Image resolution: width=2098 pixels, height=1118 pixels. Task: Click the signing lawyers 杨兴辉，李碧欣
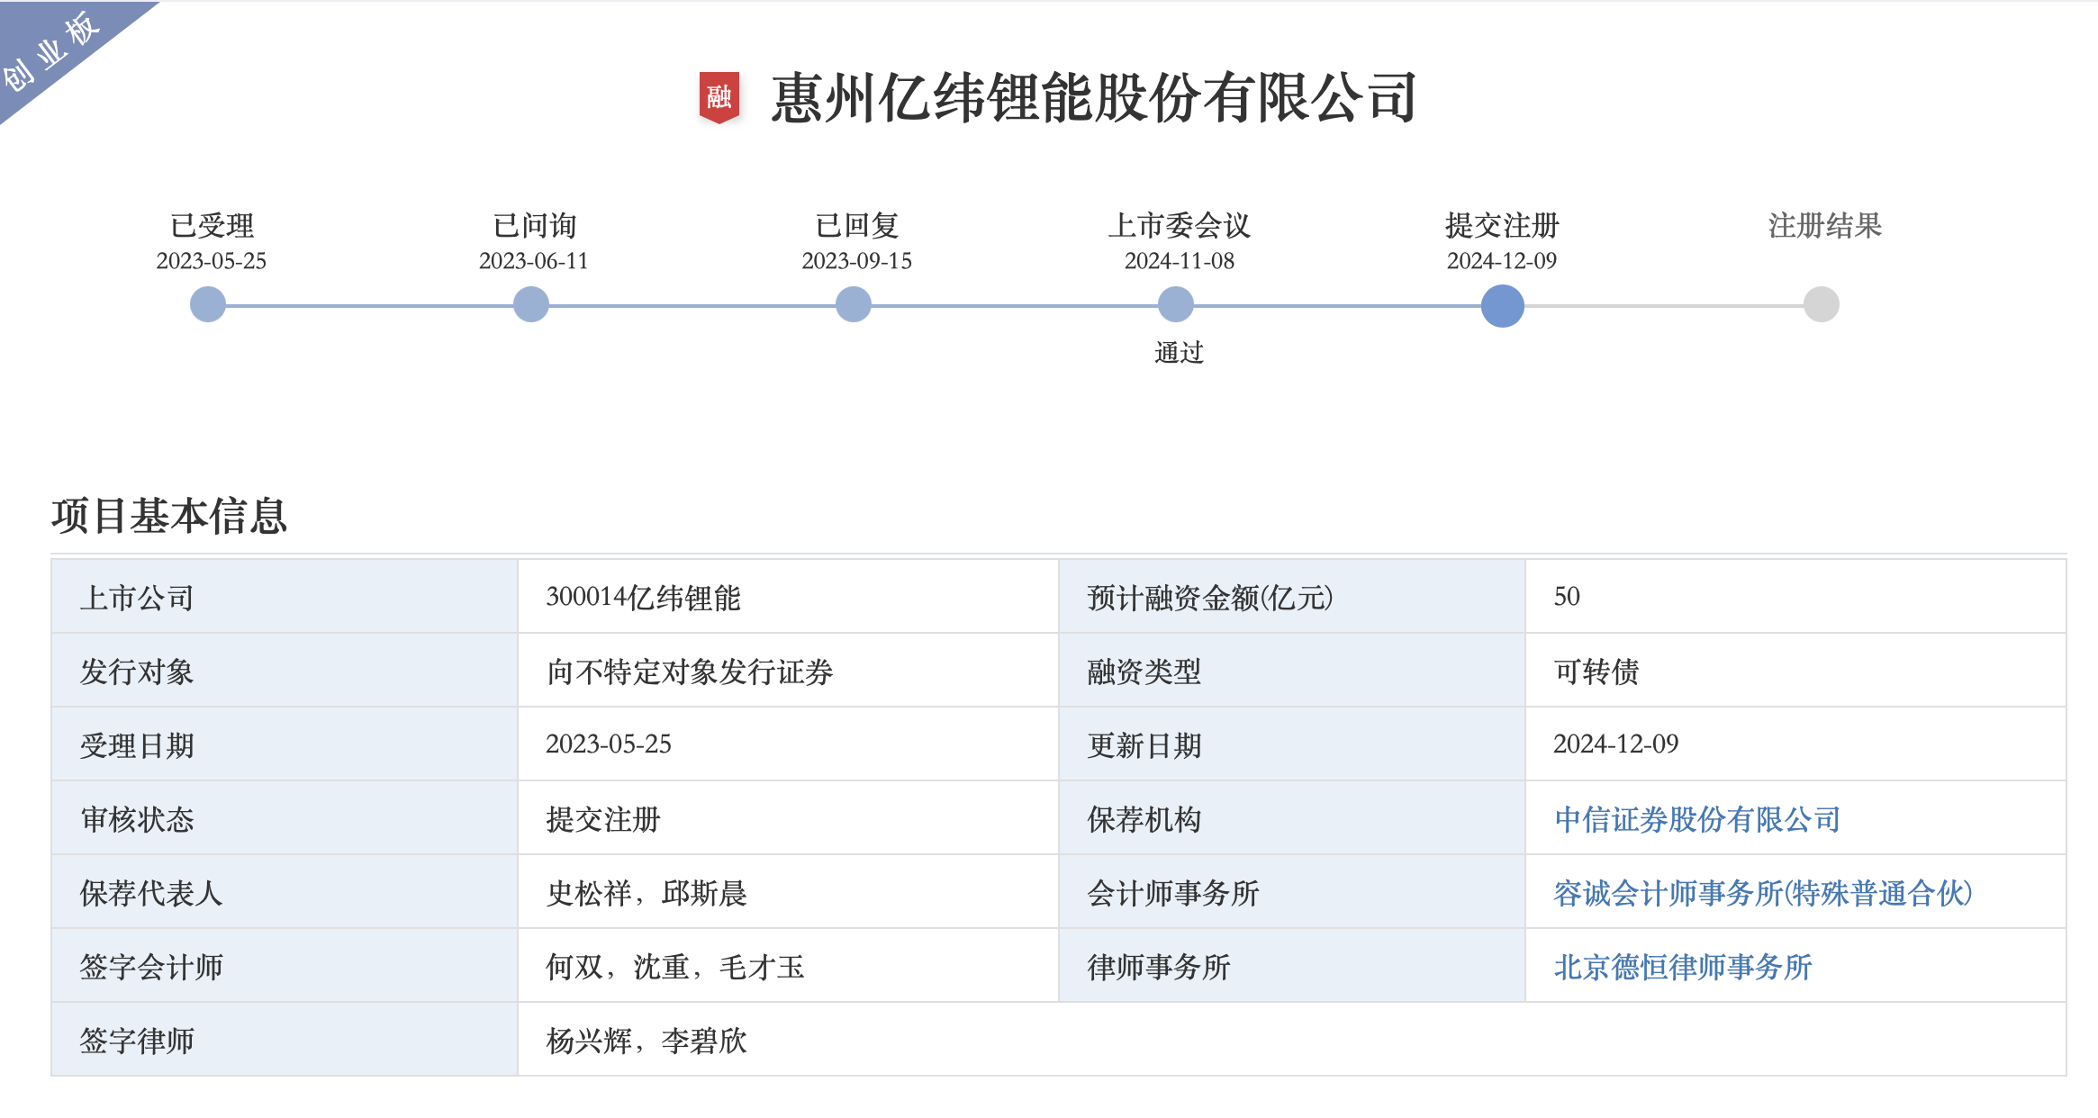click(647, 1041)
